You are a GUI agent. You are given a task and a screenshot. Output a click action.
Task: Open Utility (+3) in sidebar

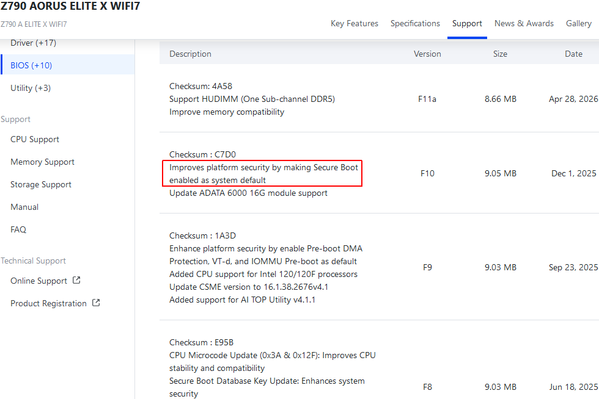click(31, 88)
